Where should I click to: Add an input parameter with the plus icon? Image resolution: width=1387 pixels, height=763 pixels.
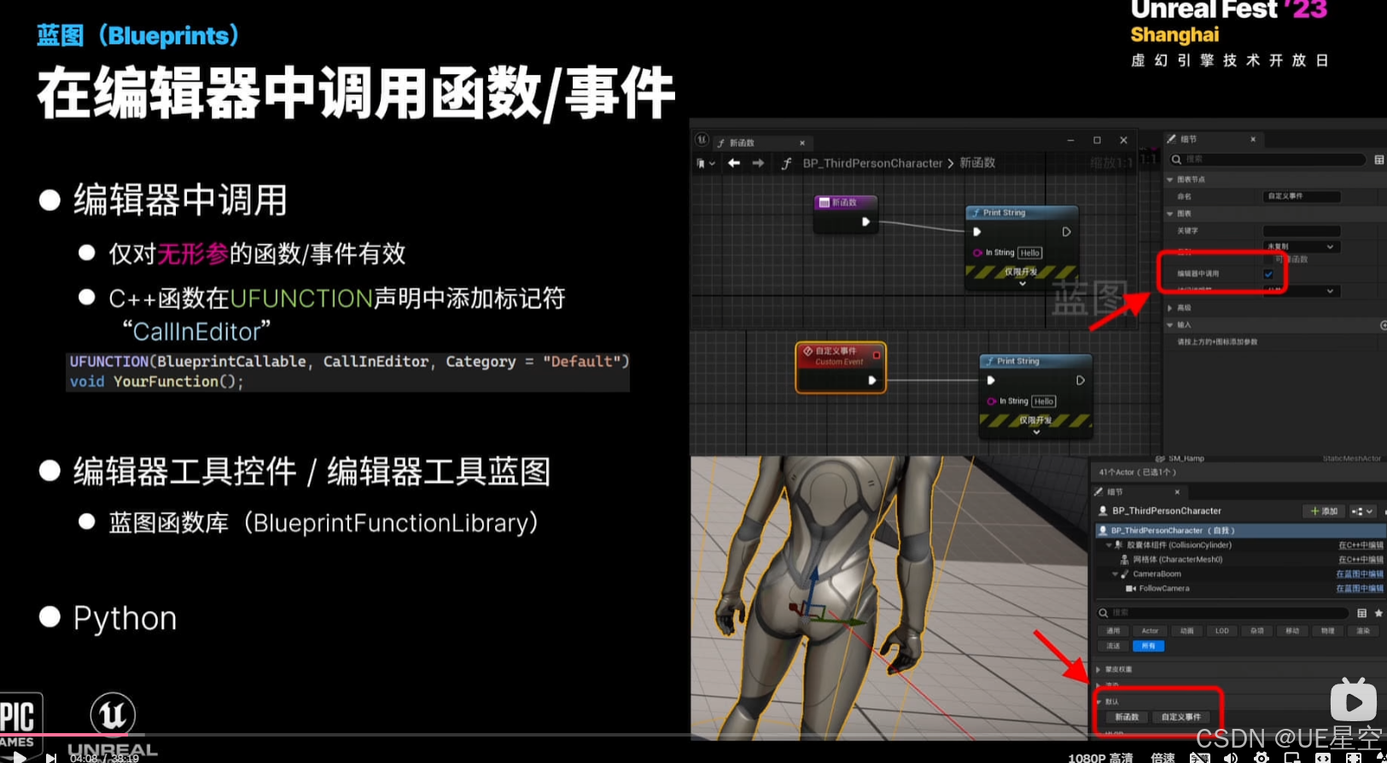coord(1383,324)
